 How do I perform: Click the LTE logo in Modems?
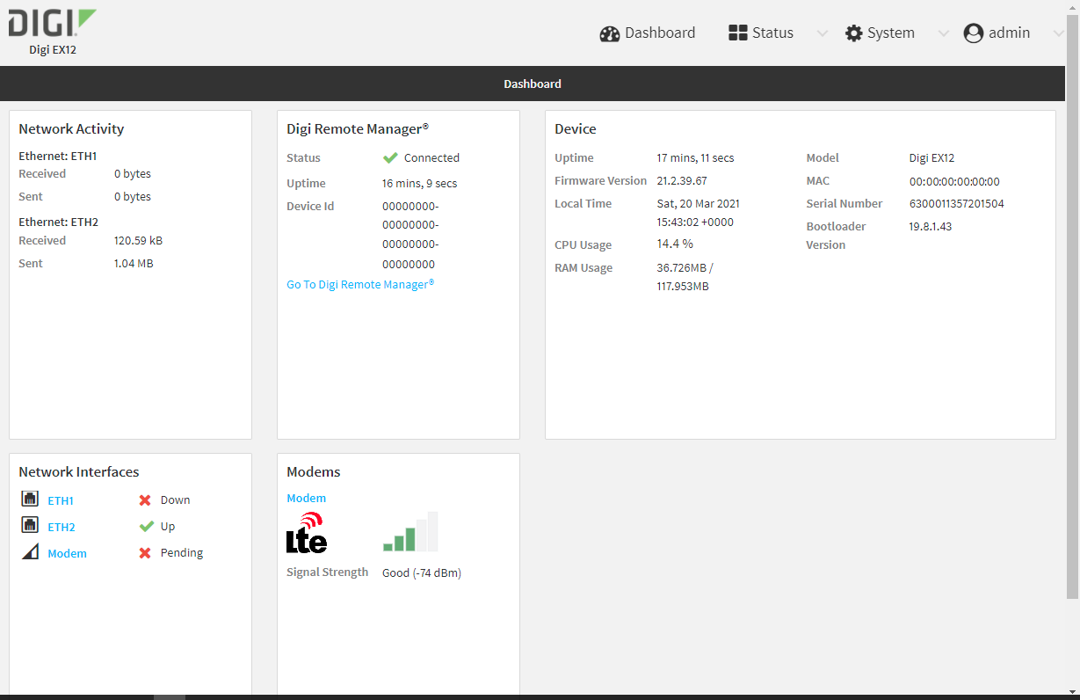coord(307,532)
